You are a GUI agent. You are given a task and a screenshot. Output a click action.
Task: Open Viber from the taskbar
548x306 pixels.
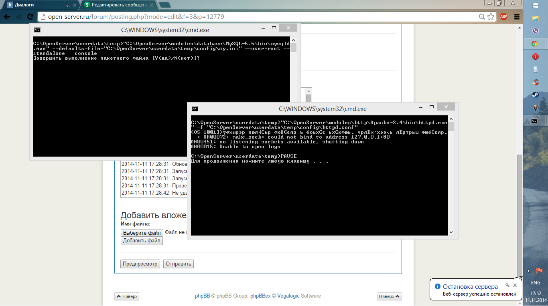pos(535,31)
